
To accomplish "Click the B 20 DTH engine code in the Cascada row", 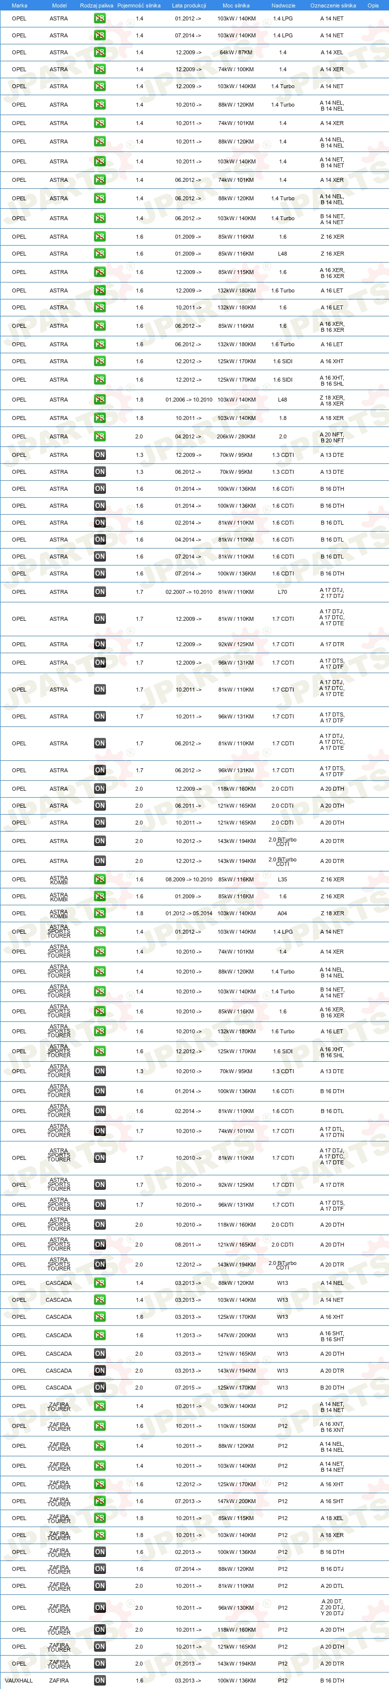I will 332,1388.
